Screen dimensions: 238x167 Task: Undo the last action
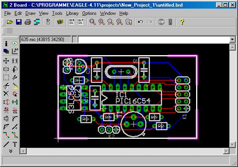point(141,22)
